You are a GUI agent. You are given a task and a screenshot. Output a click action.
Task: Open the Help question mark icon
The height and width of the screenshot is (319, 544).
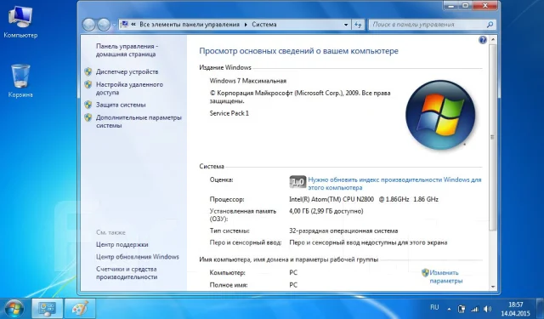coord(483,40)
